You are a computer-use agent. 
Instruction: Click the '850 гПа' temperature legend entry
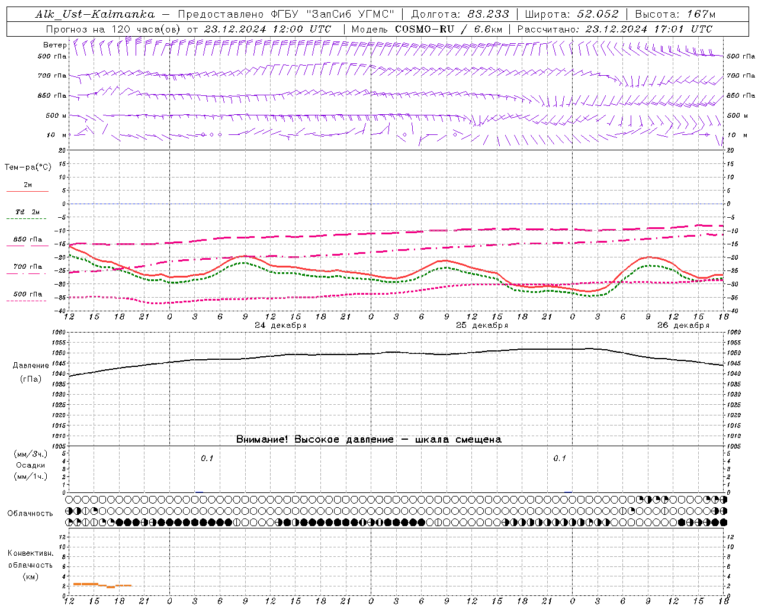coord(28,240)
